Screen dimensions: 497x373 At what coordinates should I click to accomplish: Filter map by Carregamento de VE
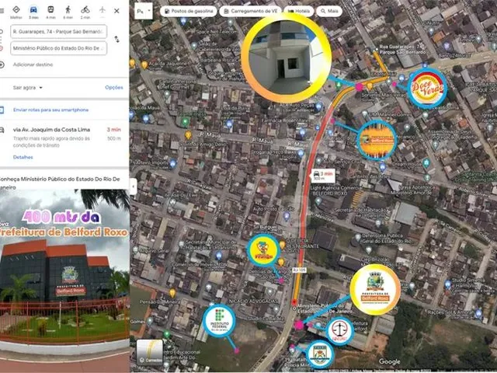[250, 11]
